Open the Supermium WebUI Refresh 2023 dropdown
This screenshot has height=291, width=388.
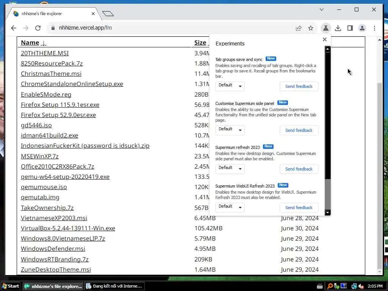pos(230,207)
